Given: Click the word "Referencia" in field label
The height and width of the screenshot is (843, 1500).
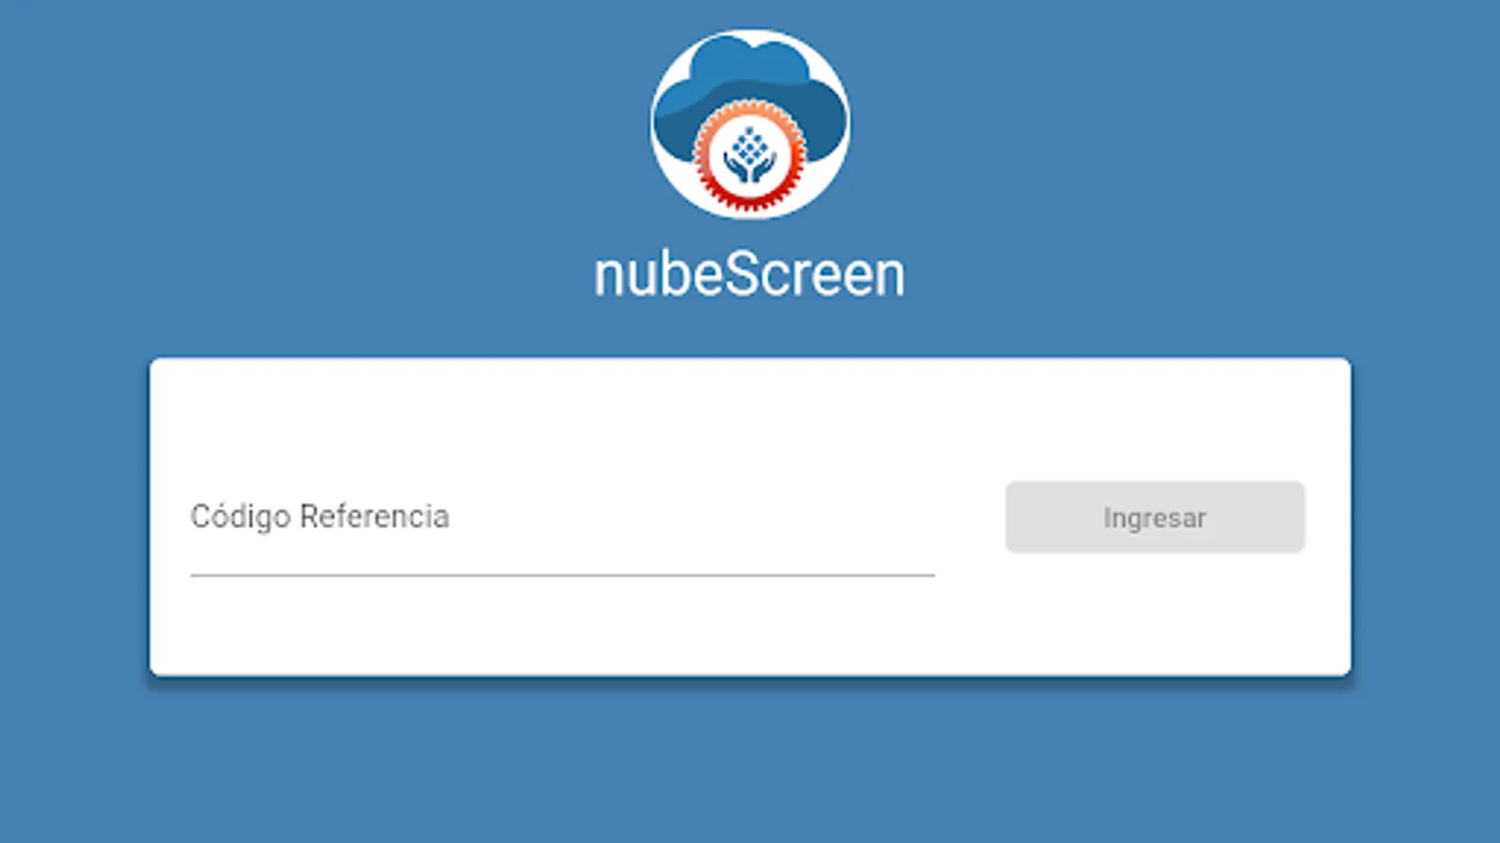Looking at the screenshot, I should tap(374, 516).
